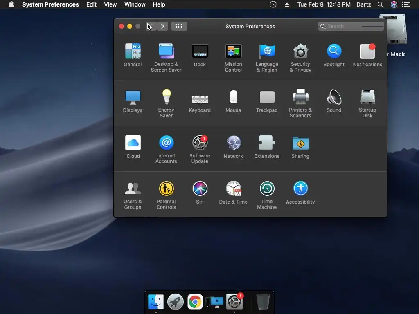Open Mouse preferences pane

click(x=233, y=101)
